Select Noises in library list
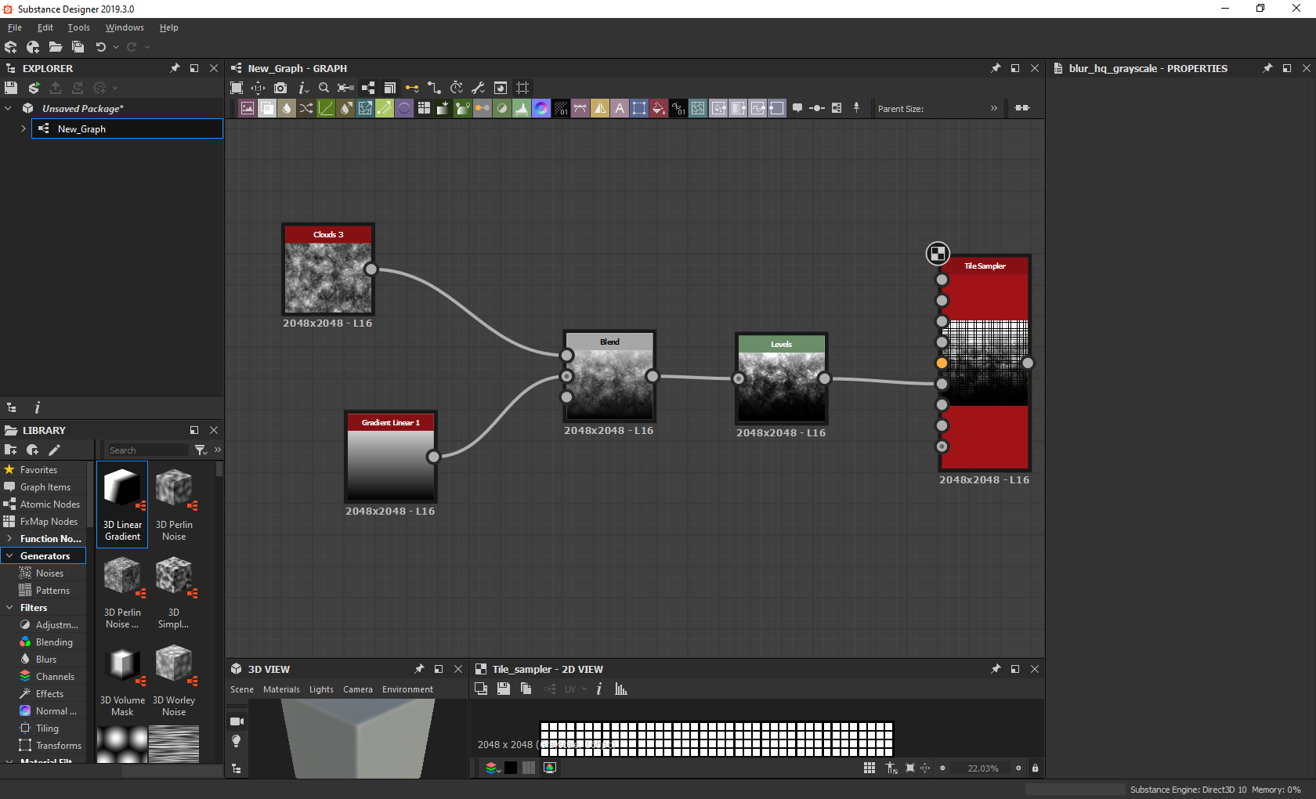 [x=49, y=573]
